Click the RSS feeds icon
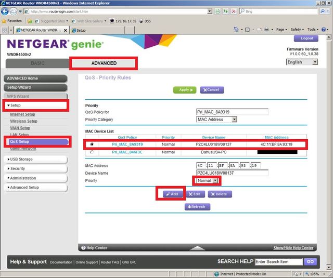 click(x=247, y=30)
